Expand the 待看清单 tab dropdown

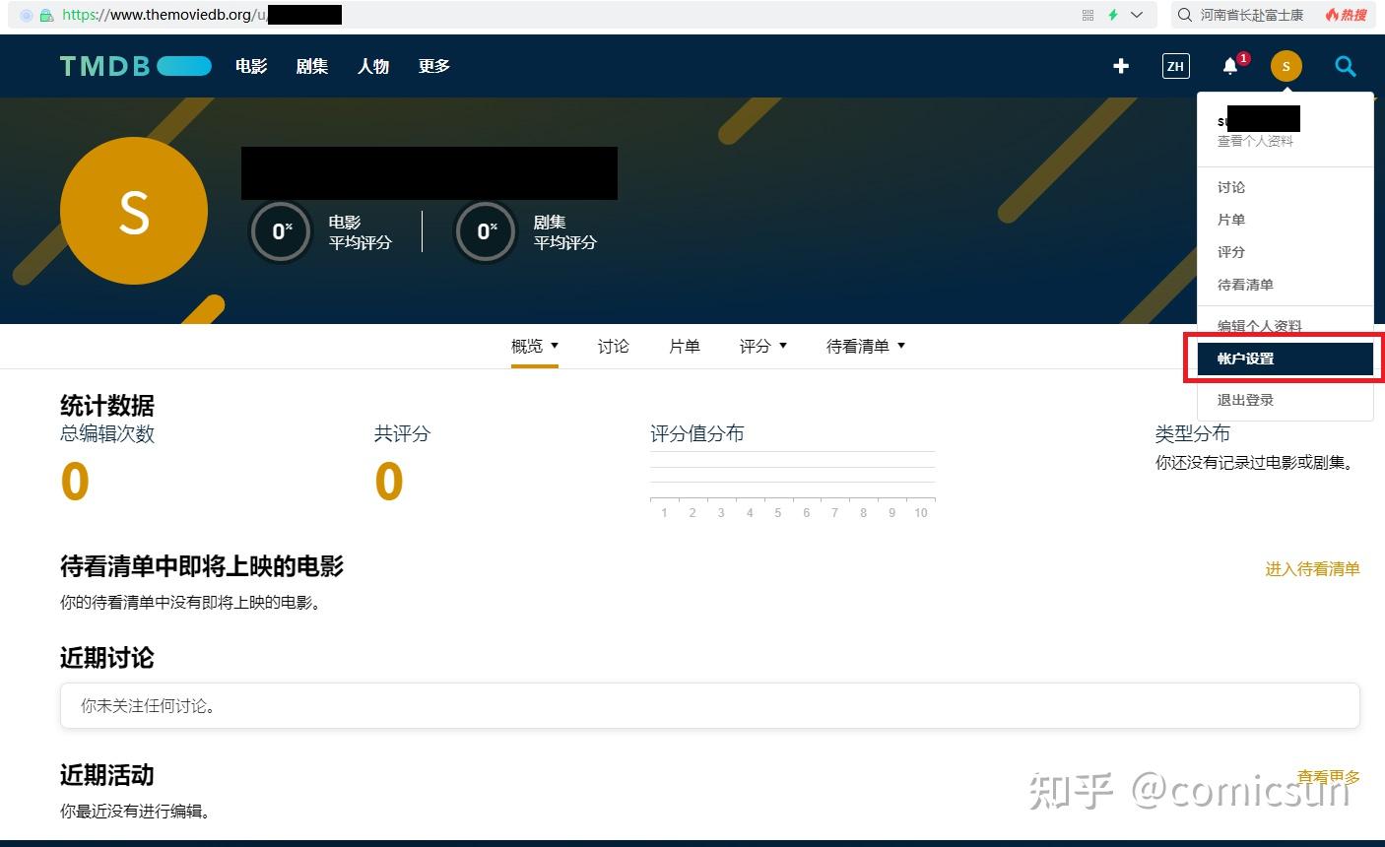point(900,346)
